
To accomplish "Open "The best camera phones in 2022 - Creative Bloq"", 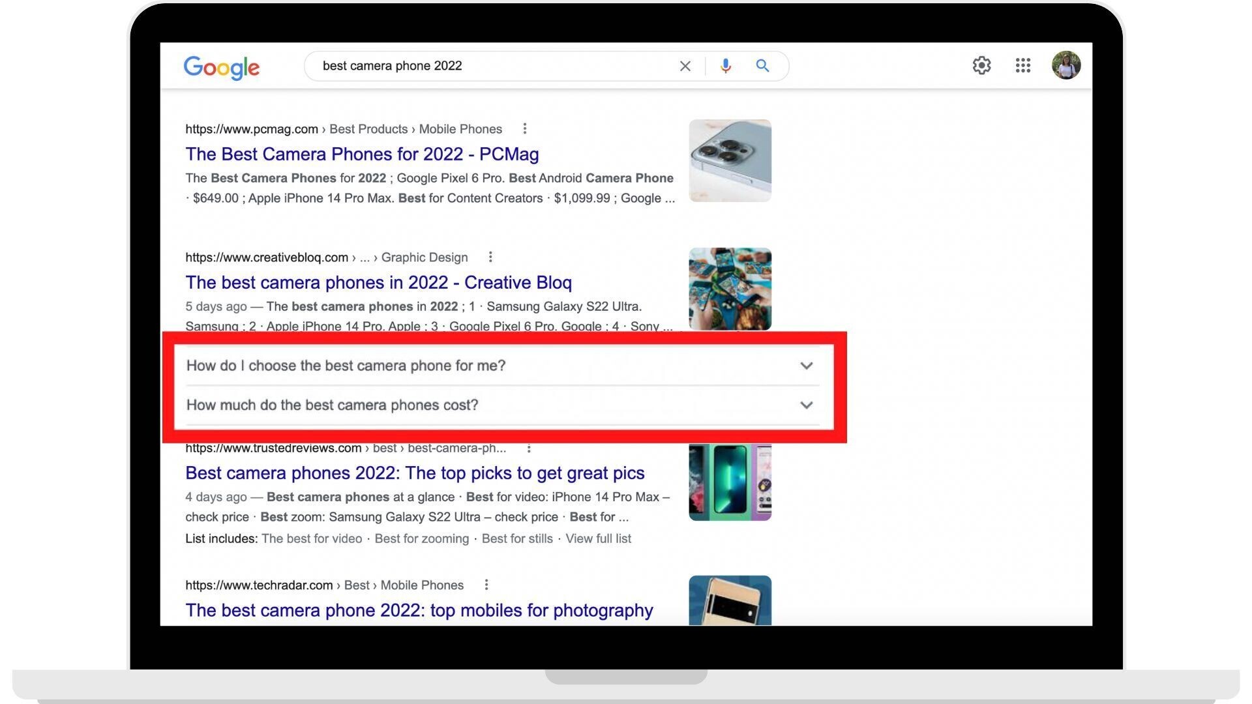I will pos(378,283).
